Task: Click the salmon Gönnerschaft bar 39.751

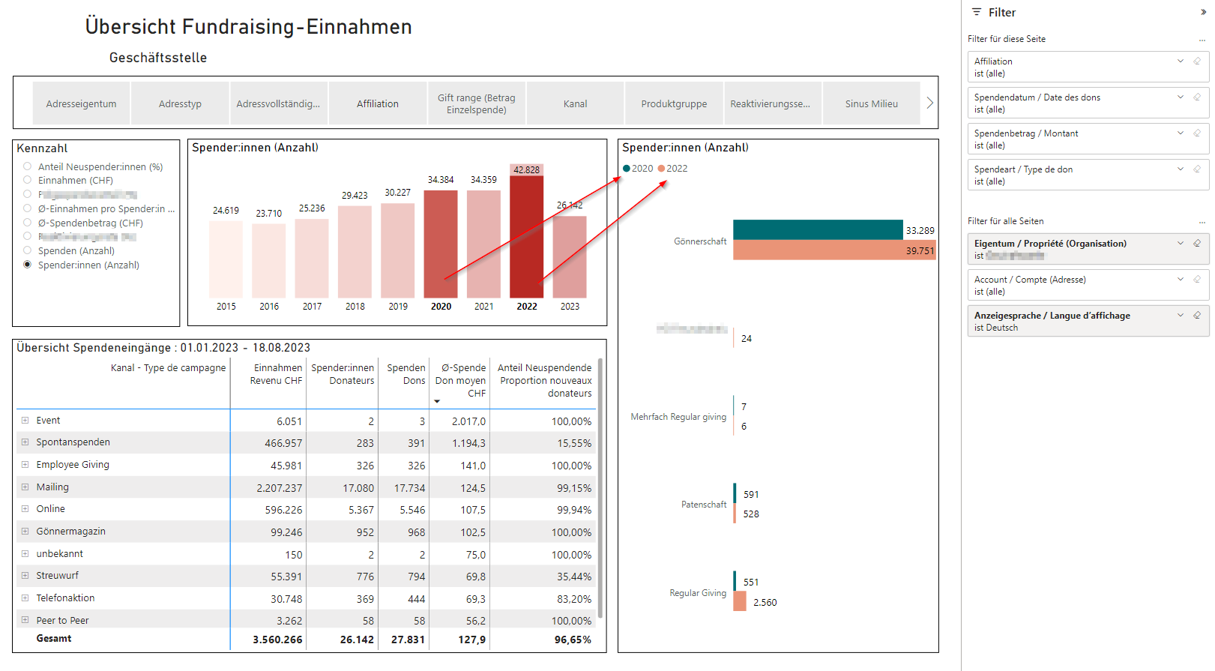Action: point(834,250)
